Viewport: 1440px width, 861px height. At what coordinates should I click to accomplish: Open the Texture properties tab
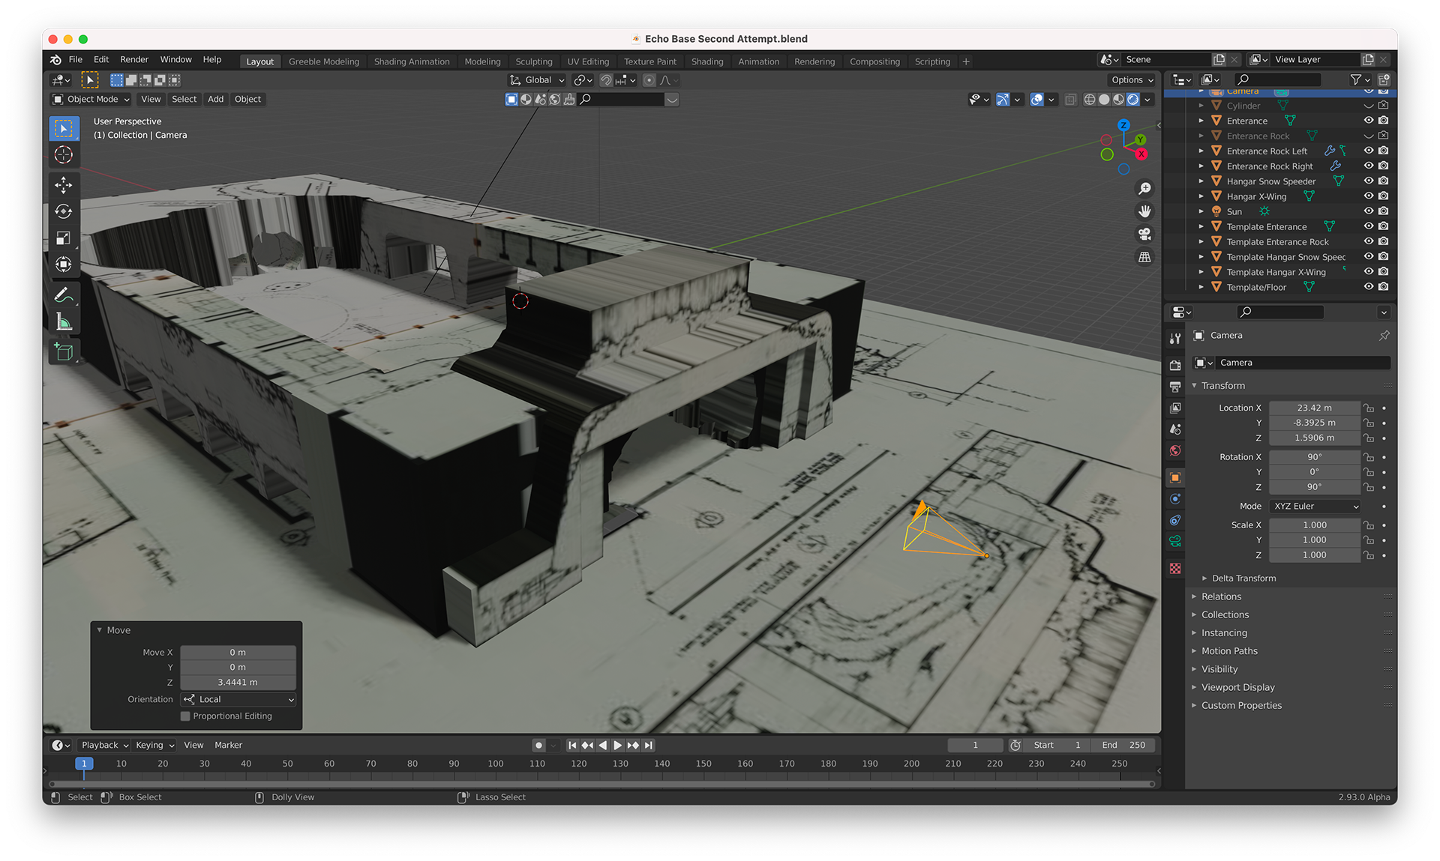coord(1175,568)
